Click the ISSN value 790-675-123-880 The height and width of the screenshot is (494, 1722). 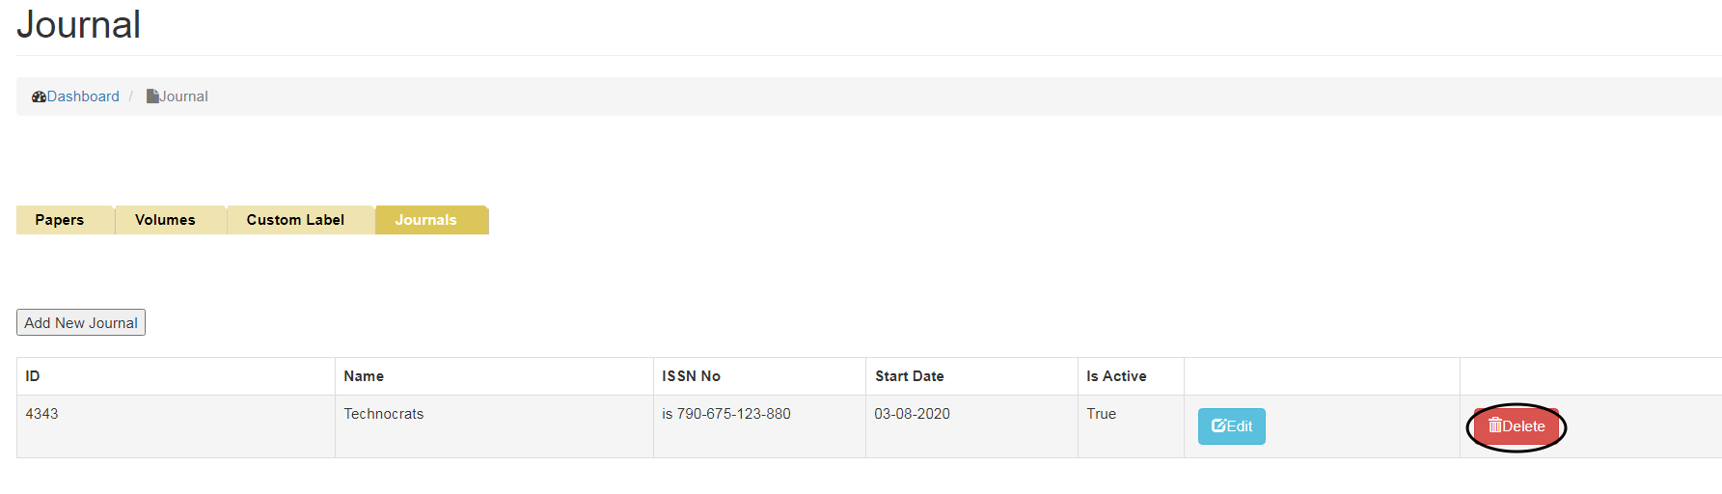pos(733,414)
